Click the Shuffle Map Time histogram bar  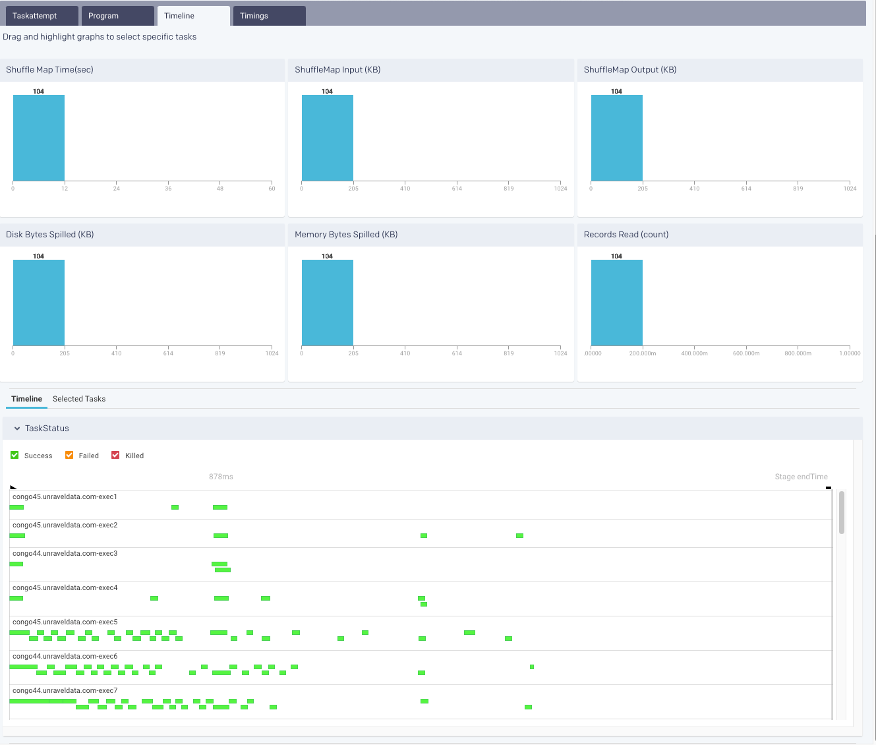39,138
